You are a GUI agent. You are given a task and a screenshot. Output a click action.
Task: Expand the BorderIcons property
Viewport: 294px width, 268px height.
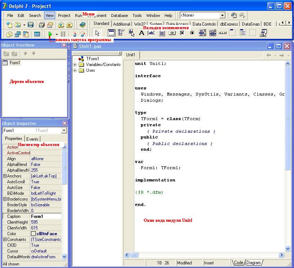coord(5,199)
